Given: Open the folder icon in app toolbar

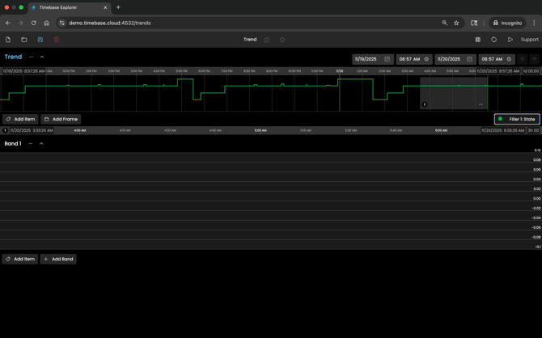Looking at the screenshot, I should click(x=24, y=40).
